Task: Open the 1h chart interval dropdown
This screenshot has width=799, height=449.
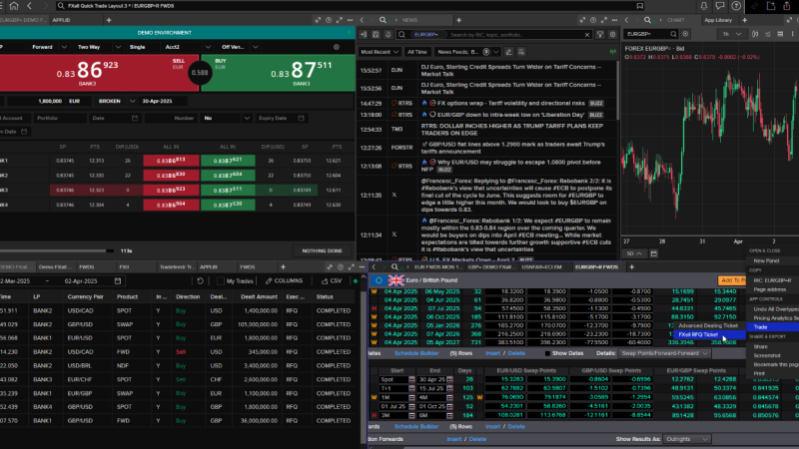Action: tap(731, 34)
